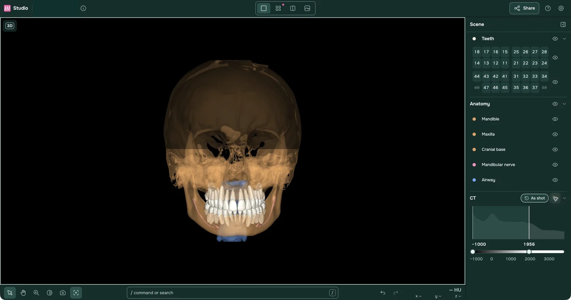This screenshot has width=571, height=300.
Task: Focus the command or search field
Action: pos(232,293)
